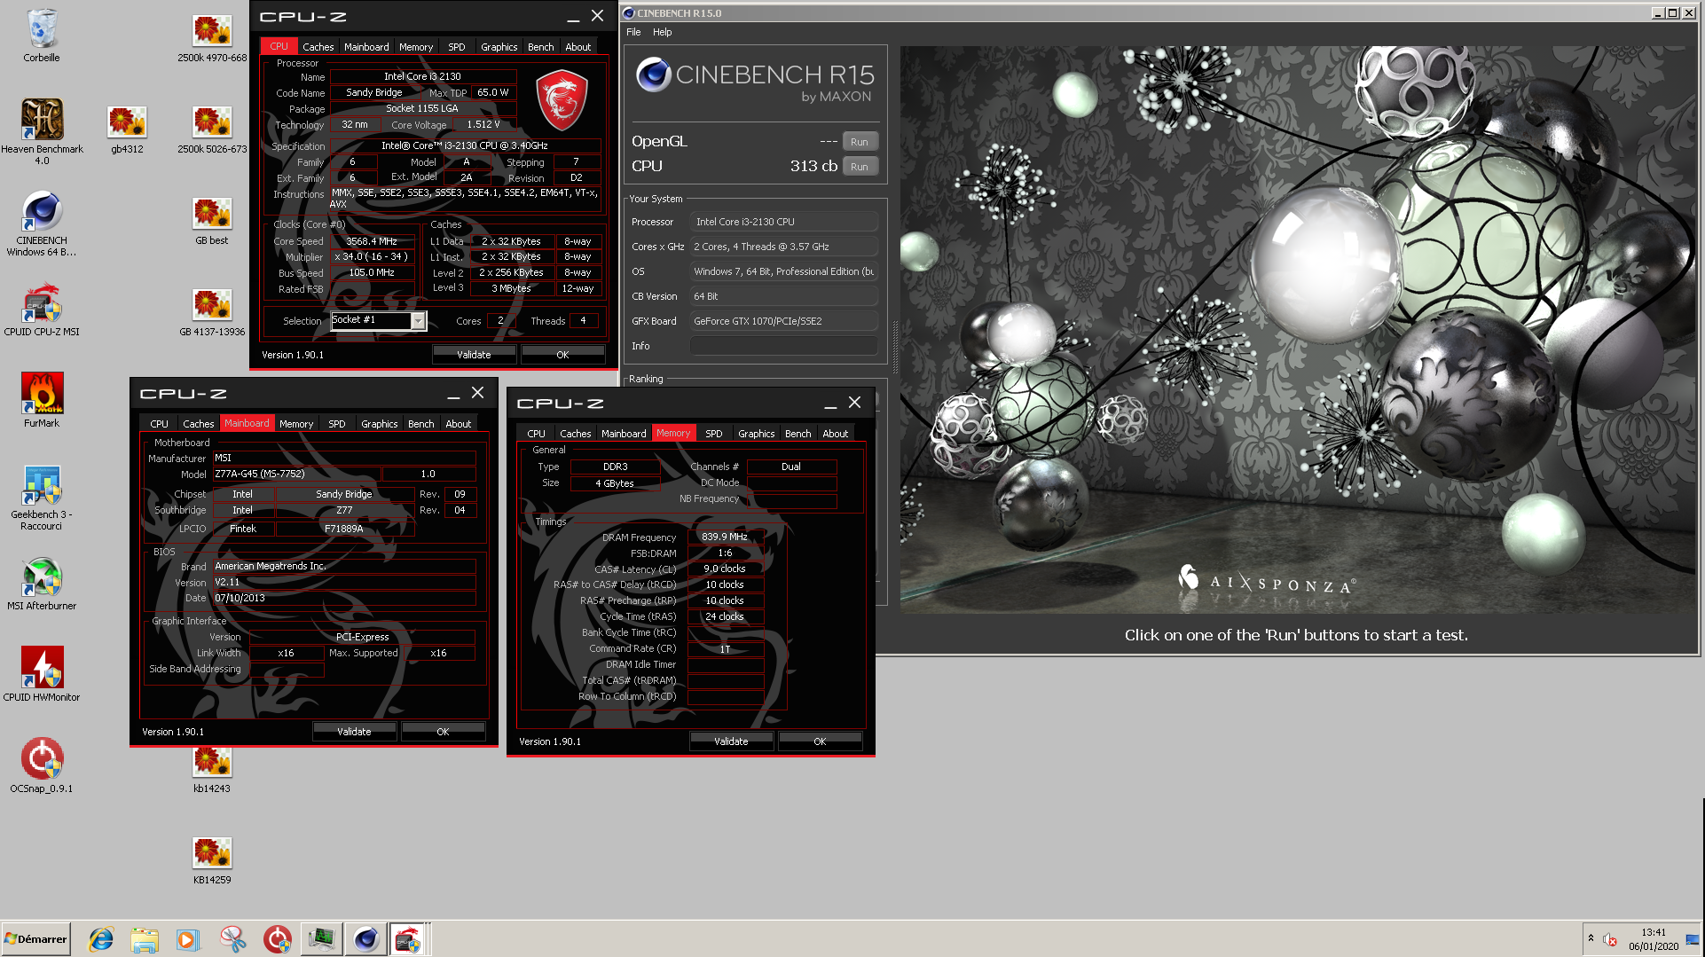Click OK in the Mainboard CPU-Z window
This screenshot has width=1705, height=957.
point(443,732)
